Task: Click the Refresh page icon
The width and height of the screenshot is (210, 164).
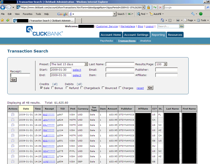Action: [x=155, y=7]
